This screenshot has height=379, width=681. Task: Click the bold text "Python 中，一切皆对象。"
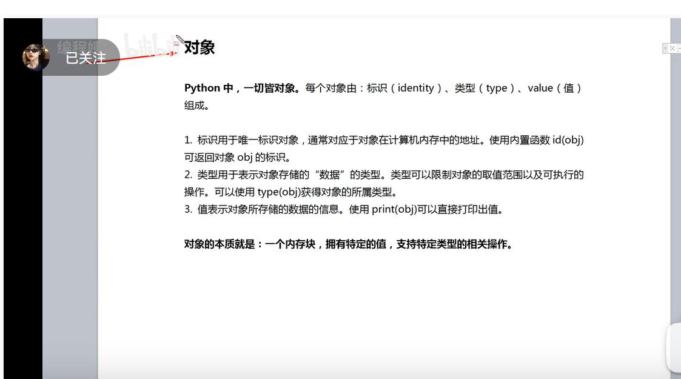tap(243, 88)
